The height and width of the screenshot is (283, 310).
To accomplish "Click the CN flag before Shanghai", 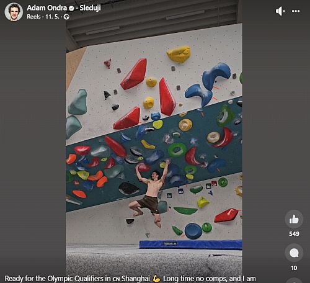I will coord(116,279).
